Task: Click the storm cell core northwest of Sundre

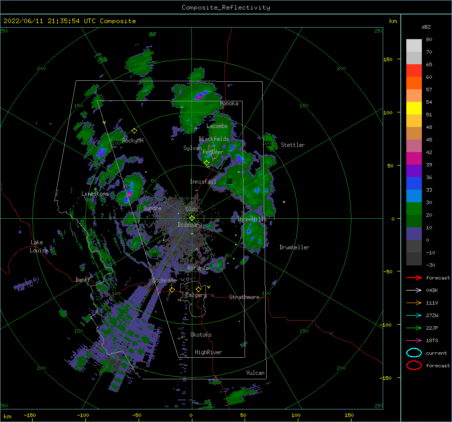Action: [129, 192]
